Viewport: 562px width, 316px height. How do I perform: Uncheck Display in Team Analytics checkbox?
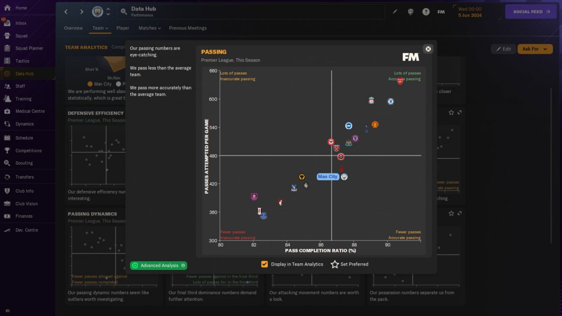pyautogui.click(x=264, y=264)
